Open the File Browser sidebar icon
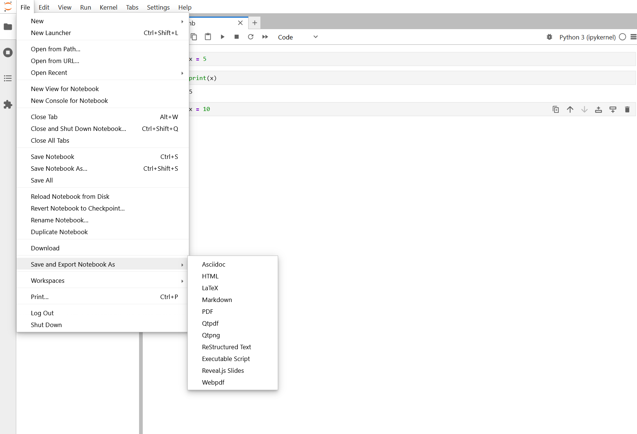The image size is (637, 434). click(8, 27)
